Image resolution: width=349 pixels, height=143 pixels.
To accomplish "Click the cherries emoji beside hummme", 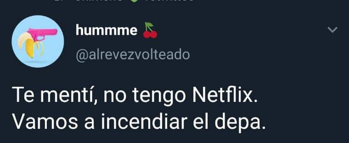I will 150,30.
